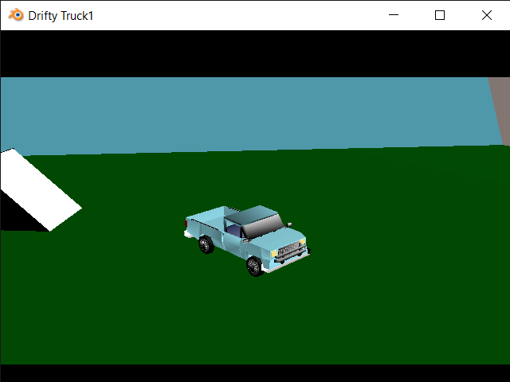Image resolution: width=510 pixels, height=382 pixels.
Task: Click the black bar below the scene
Action: (255, 372)
